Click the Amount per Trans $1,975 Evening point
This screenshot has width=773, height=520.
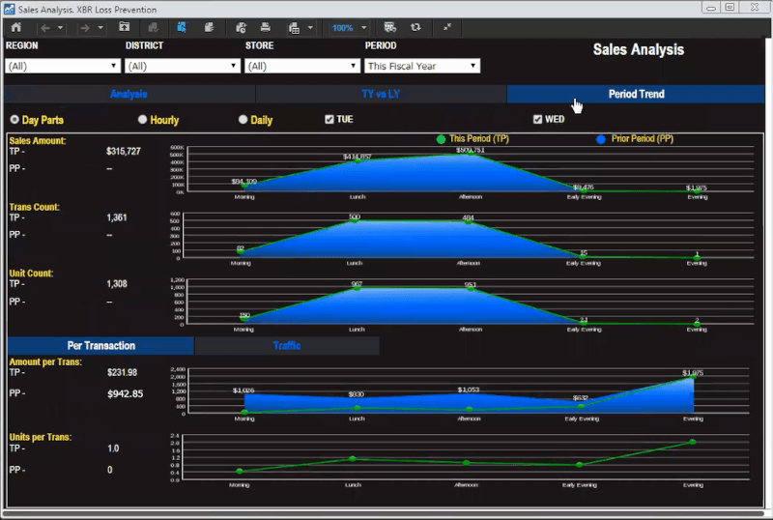[x=693, y=377]
